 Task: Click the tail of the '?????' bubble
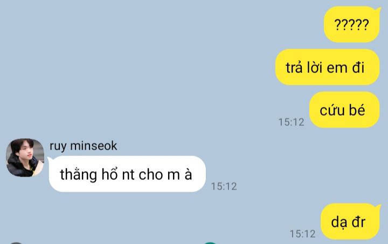pos(379,10)
